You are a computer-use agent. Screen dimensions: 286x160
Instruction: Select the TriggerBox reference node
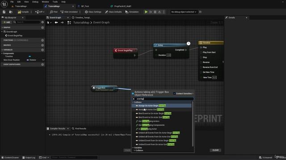point(104,88)
